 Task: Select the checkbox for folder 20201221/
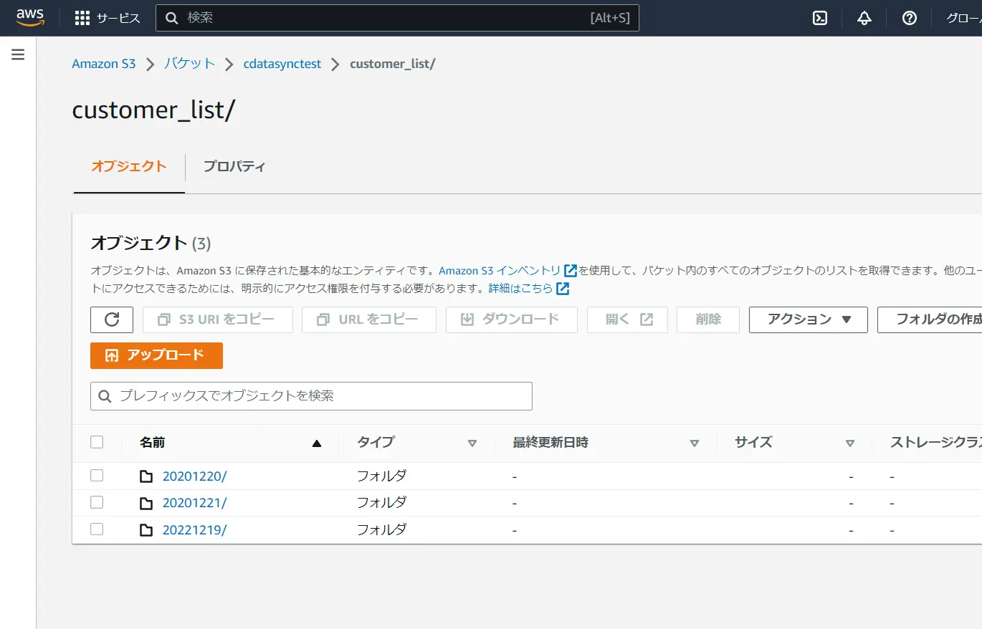click(97, 502)
